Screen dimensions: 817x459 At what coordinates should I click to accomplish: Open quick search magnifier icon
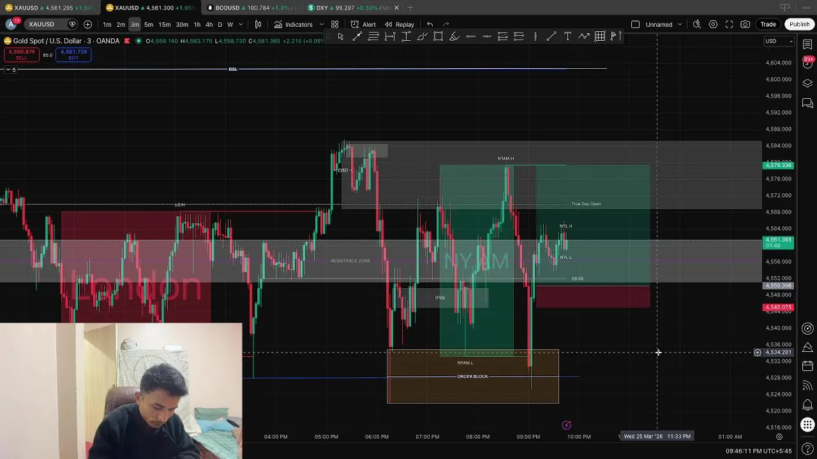point(697,24)
